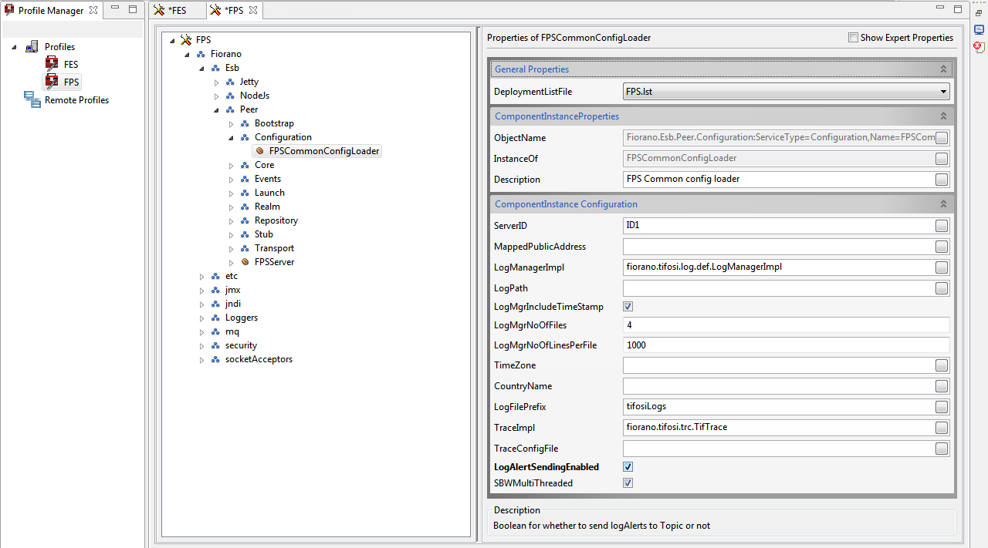
Task: Minimize the Profile Manager view
Action: point(115,9)
